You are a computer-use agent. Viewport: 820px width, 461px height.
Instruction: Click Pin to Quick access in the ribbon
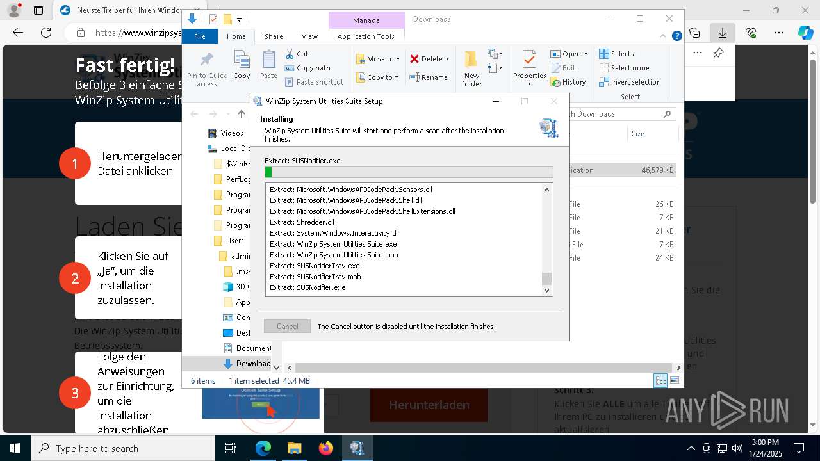(206, 69)
